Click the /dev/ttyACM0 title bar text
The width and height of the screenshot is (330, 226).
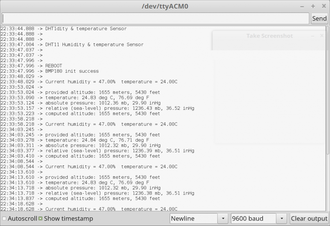tap(165, 6)
